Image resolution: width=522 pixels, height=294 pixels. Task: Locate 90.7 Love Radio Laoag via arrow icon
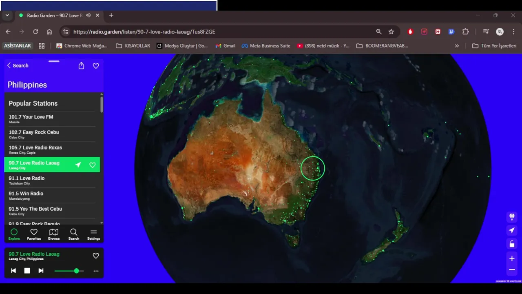tap(78, 165)
